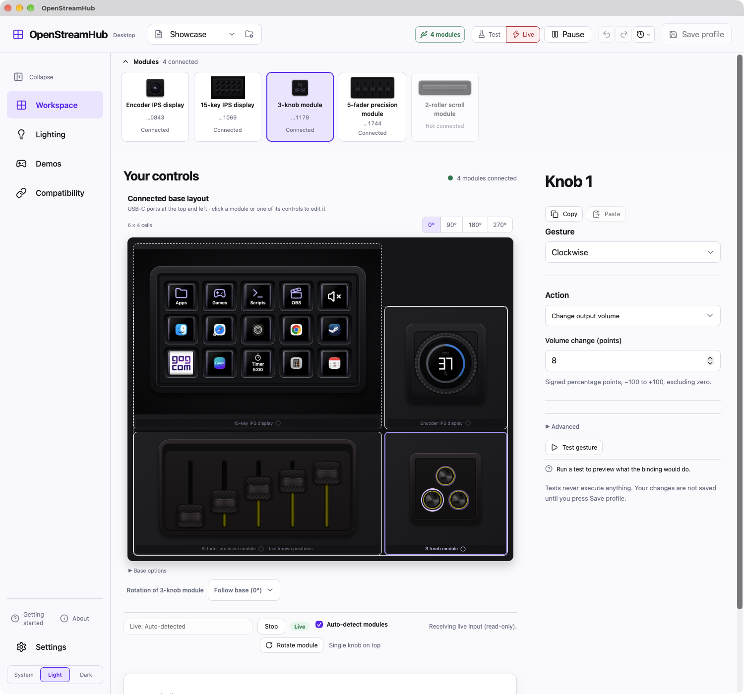744x694 pixels.
Task: Click the Test gesture button
Action: (574, 447)
